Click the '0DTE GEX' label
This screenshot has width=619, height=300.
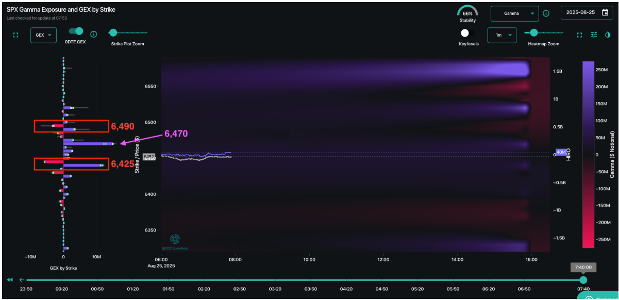[75, 42]
